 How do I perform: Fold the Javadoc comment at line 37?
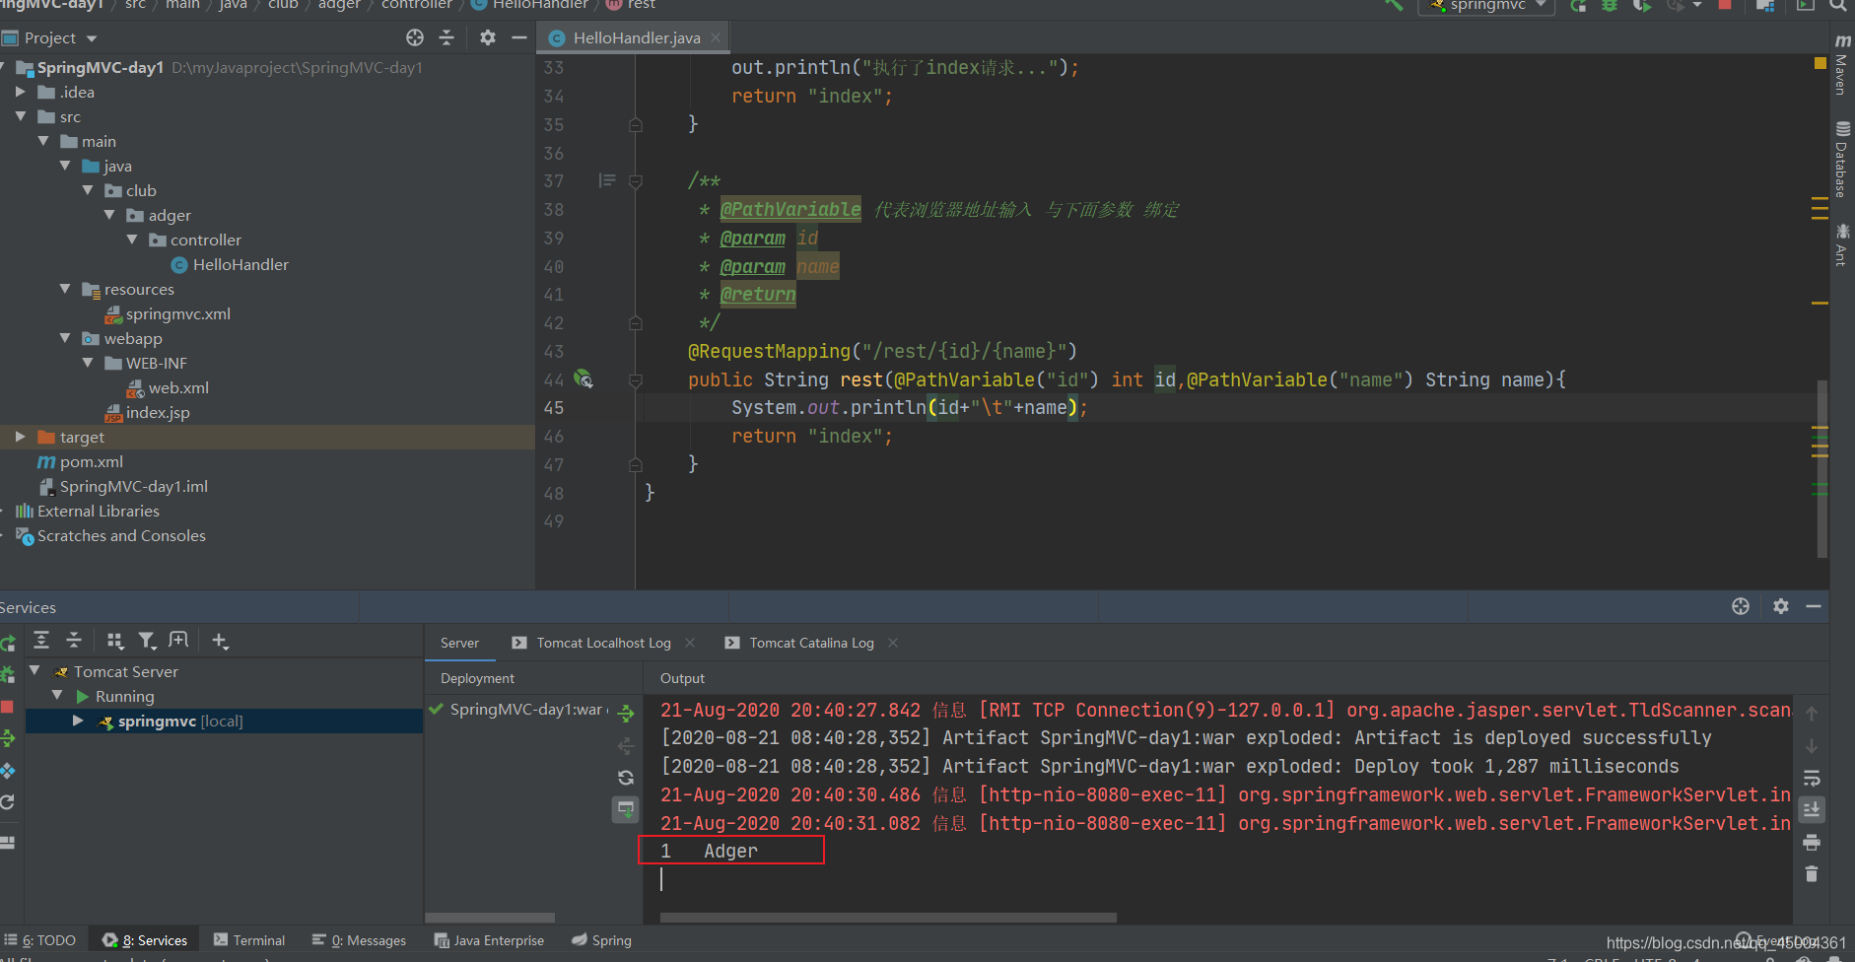636,181
